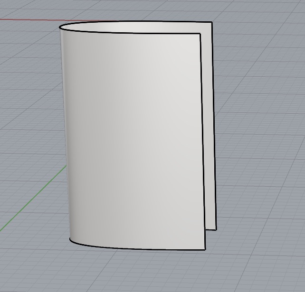Click the bottom-left end of the fold
305x292 pixels.
point(70,239)
